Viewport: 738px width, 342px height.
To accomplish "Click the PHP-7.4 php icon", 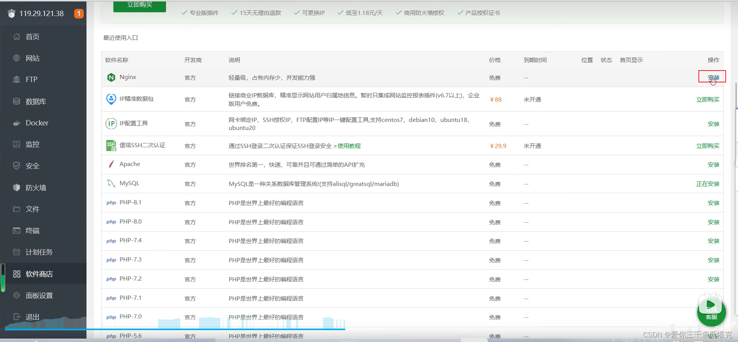I will click(111, 241).
